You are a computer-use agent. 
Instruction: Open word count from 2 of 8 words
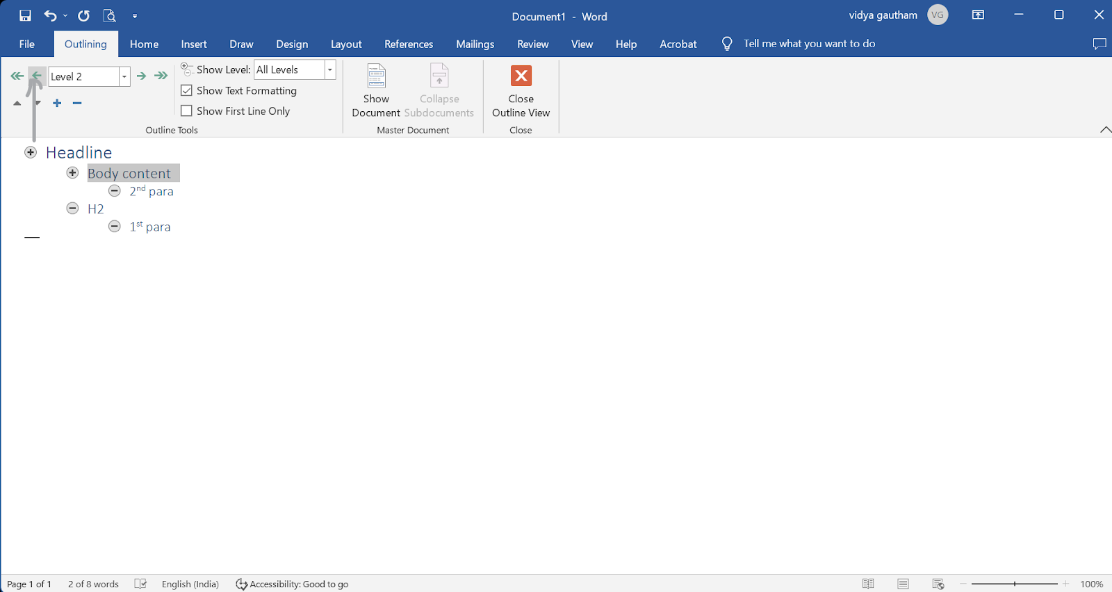[93, 584]
